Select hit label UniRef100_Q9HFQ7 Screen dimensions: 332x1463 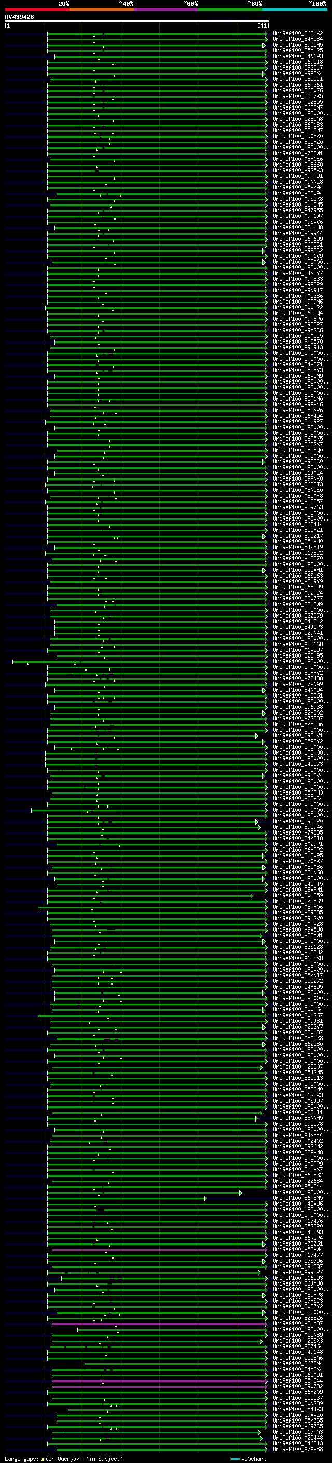297,1266
